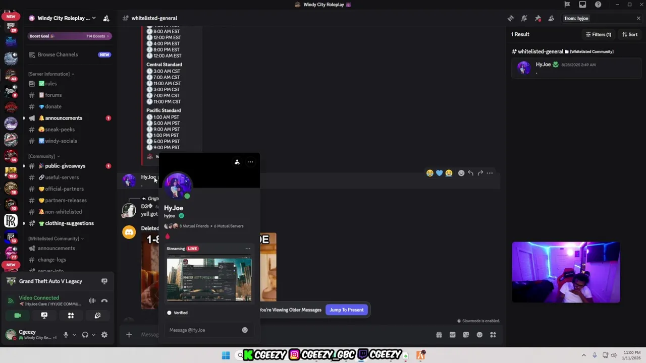This screenshot has height=363, width=646.
Task: Open the Streaming activity options menu
Action: pyautogui.click(x=248, y=249)
